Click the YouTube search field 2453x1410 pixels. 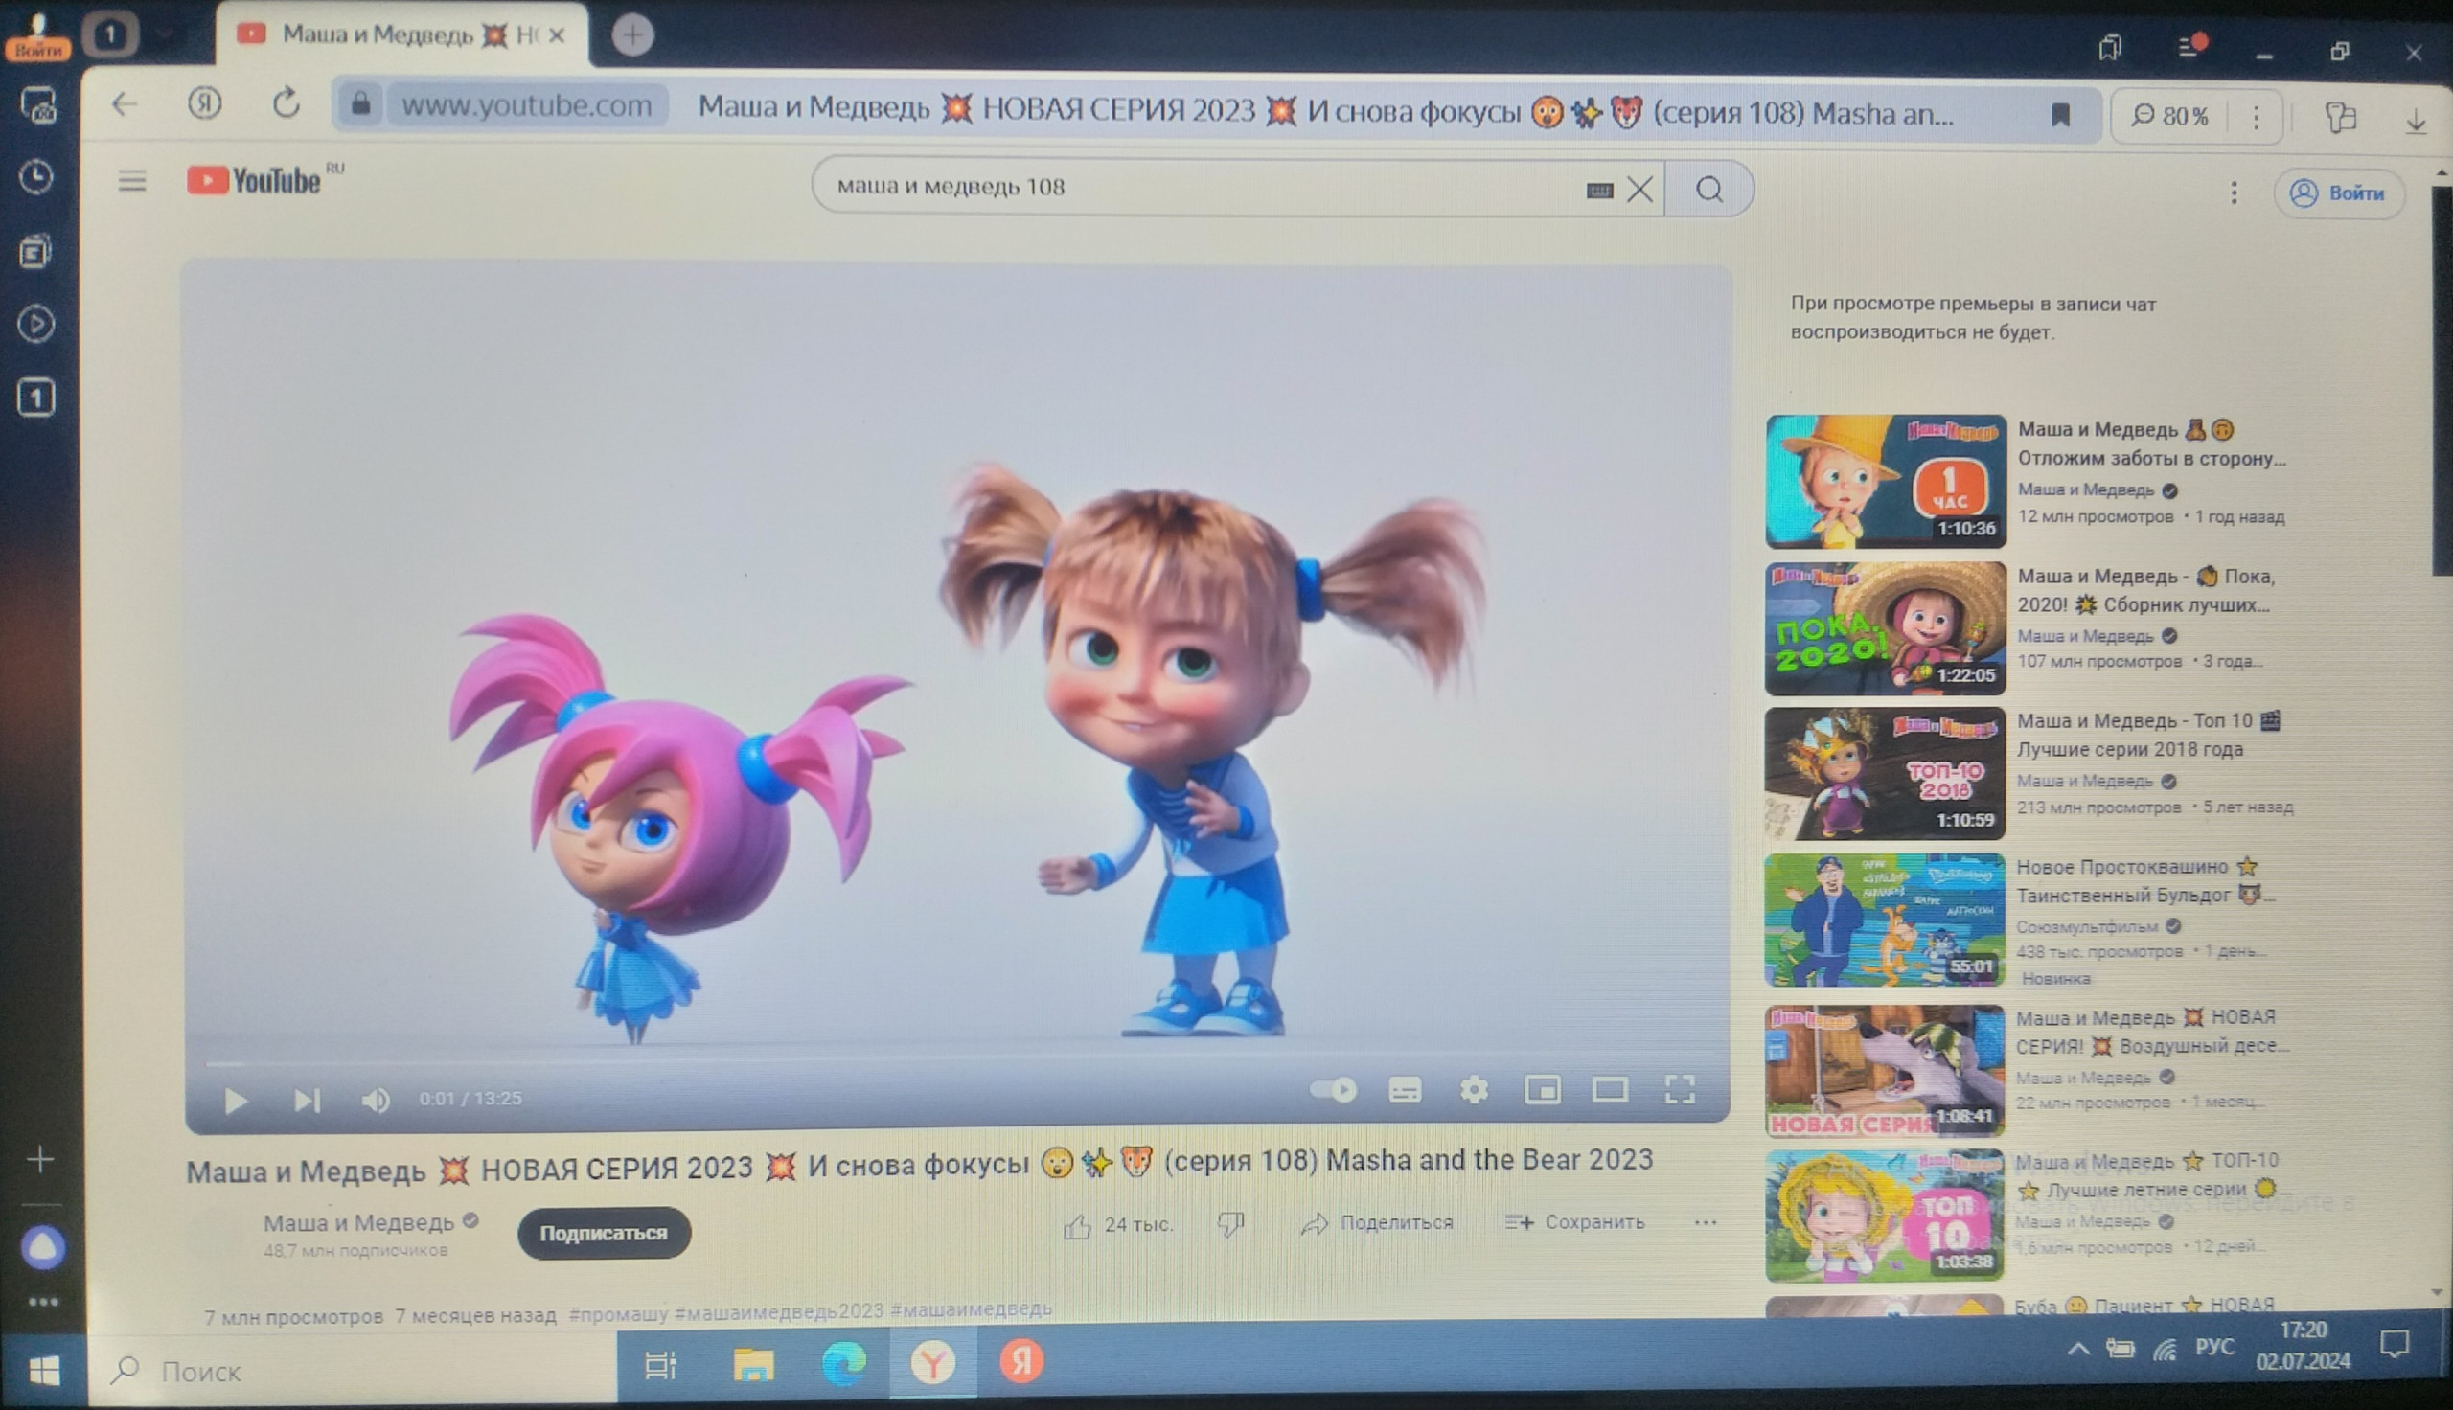1201,187
